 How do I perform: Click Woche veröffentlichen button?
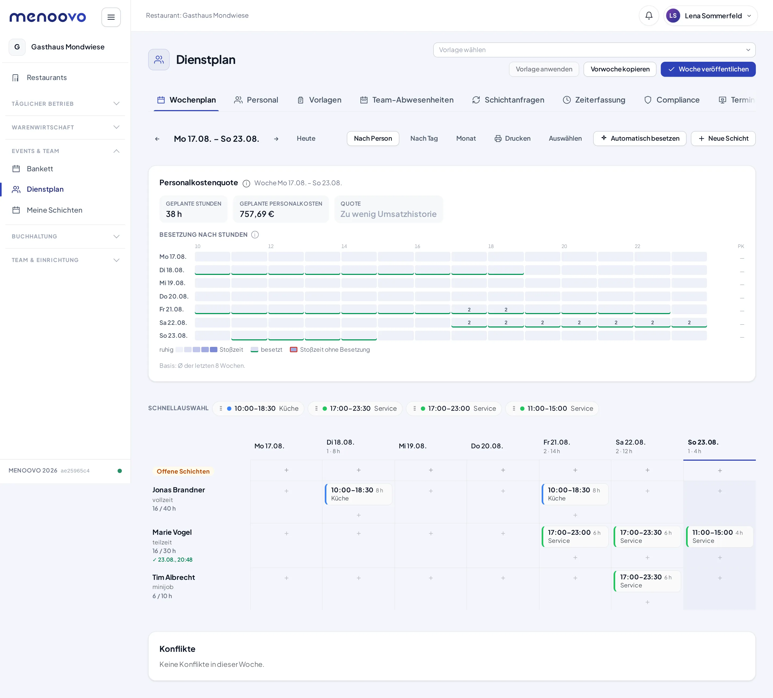pyautogui.click(x=708, y=70)
